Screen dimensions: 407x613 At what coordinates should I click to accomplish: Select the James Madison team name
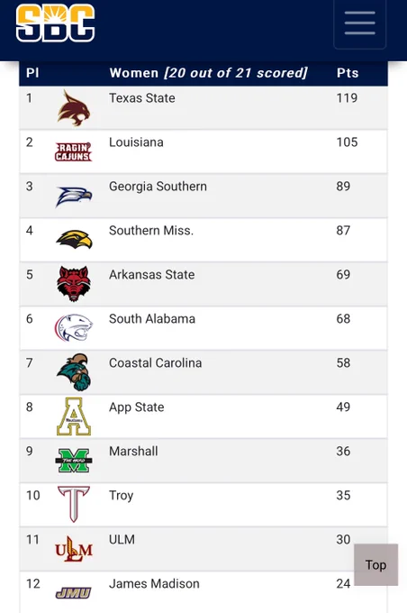click(x=154, y=583)
